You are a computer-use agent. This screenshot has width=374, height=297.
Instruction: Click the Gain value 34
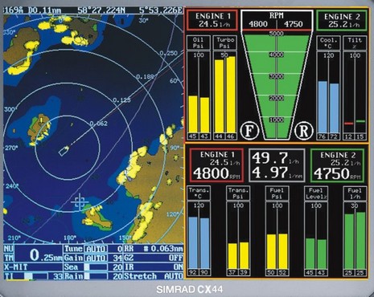click(117, 258)
